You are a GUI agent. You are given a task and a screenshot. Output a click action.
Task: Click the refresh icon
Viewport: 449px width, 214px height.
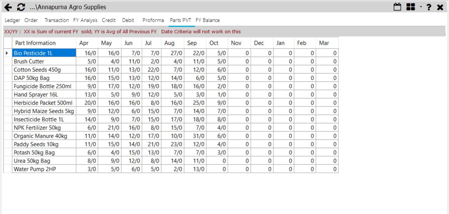coord(21,7)
